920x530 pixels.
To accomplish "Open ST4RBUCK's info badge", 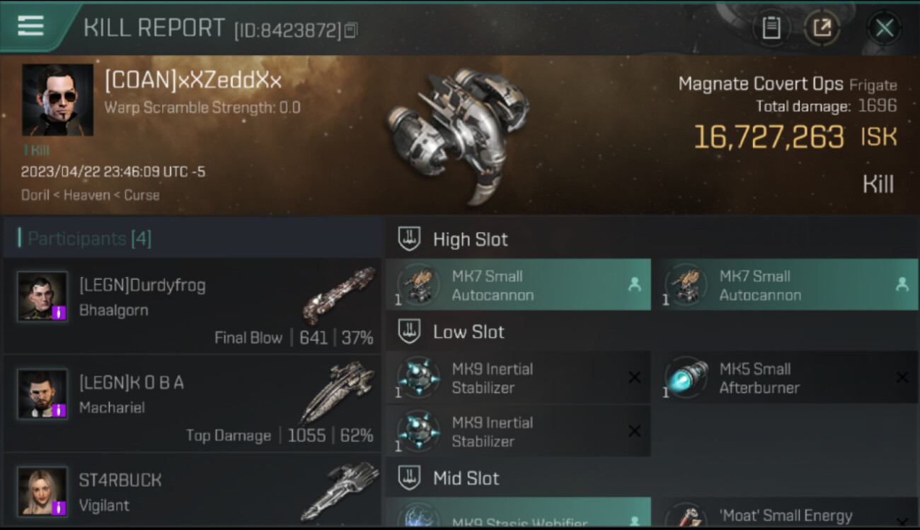I will tap(59, 507).
